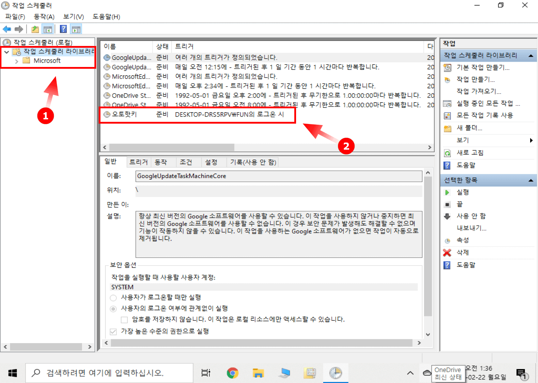Switch to the 기록(사용 안 함) tab
Viewport: 538px width, 383px height.
click(x=253, y=162)
